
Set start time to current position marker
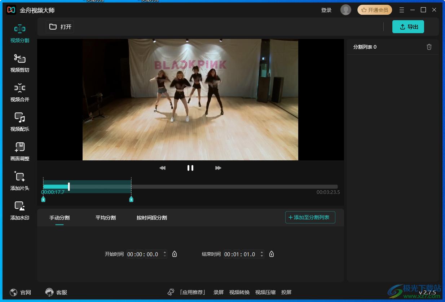click(x=175, y=254)
